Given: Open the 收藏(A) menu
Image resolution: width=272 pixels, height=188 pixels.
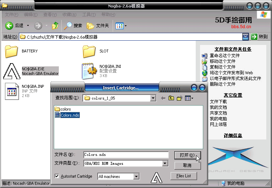Looking at the screenshot, I should [70, 15].
